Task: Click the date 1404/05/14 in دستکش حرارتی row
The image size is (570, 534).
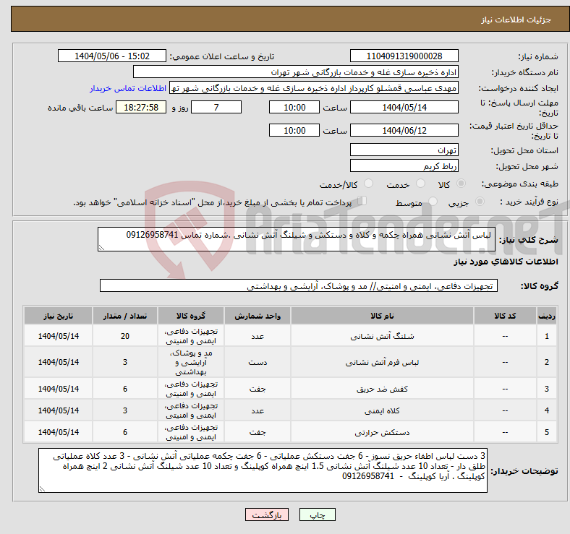Action: click(x=58, y=432)
